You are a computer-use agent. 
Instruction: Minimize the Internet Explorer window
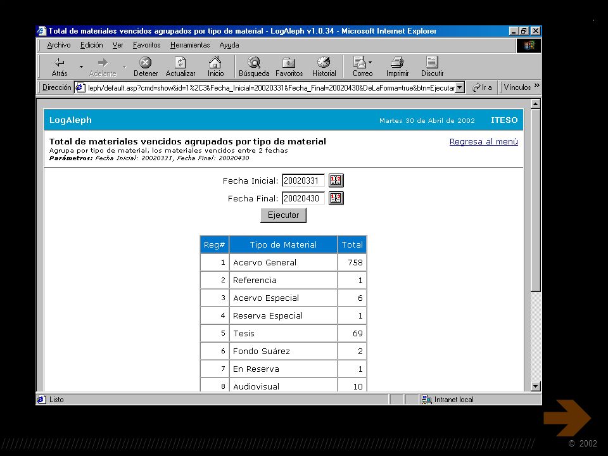[x=514, y=31]
